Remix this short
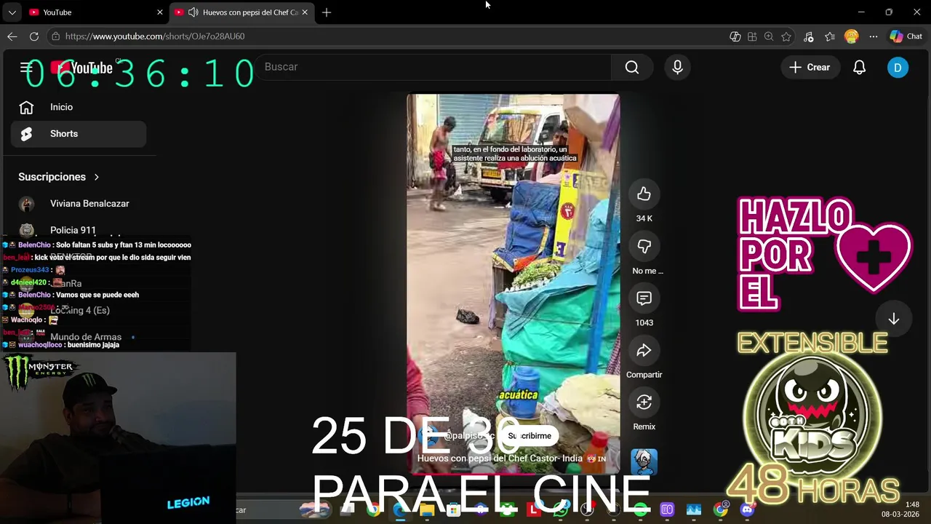The image size is (931, 524). click(x=644, y=402)
